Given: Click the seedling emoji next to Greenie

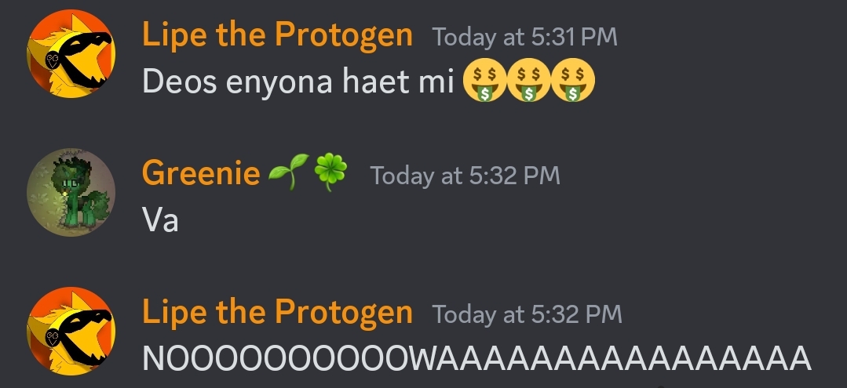Looking at the screenshot, I should coord(289,172).
